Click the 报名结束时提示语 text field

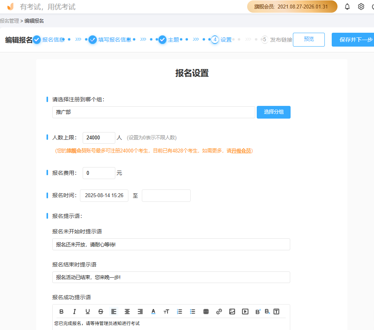point(171,277)
